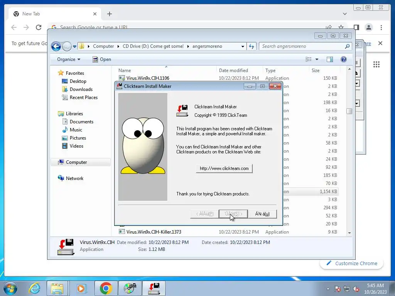Select the Virus.Win9x.CIH-Killer.1373 file

coord(154,232)
